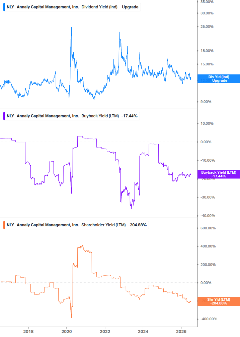
Task: Click the 2022 label on time axis
Action: (x=105, y=331)
